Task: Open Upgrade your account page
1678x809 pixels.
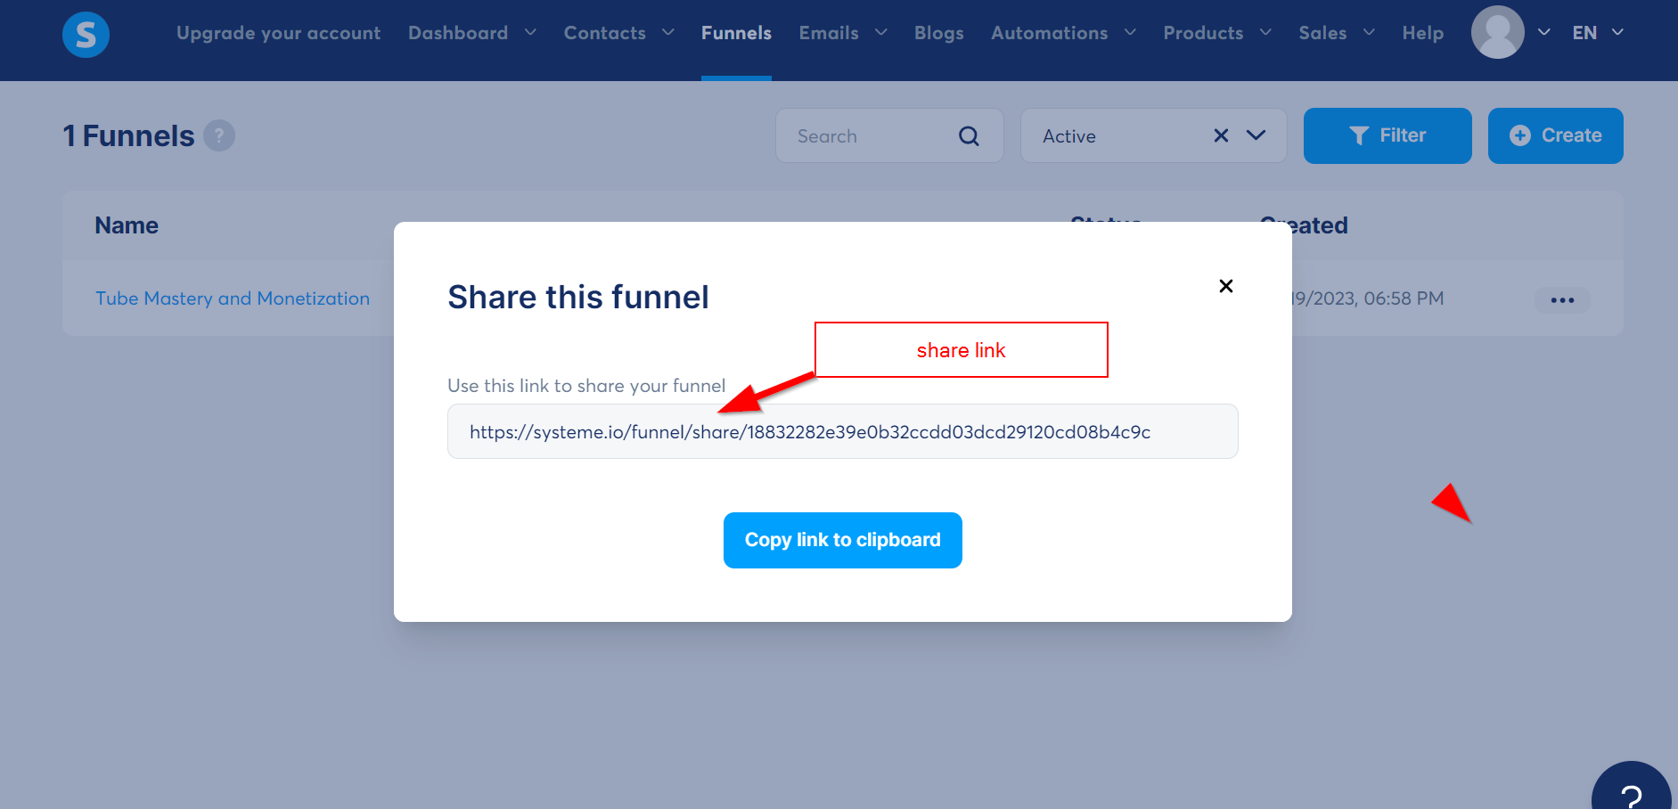Action: [278, 33]
